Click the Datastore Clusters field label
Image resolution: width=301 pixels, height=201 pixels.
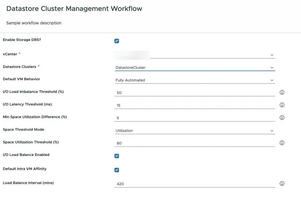[19, 67]
